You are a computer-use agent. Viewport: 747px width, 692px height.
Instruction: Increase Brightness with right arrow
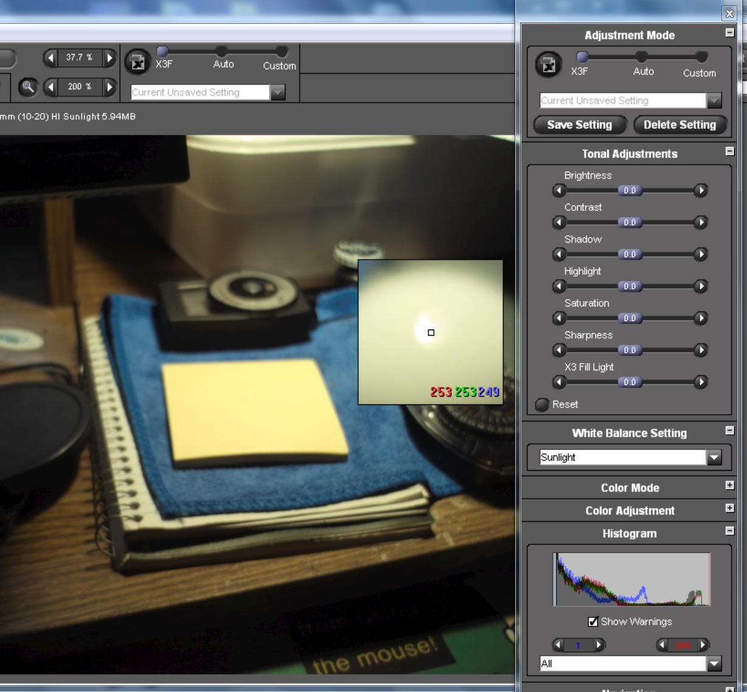click(701, 191)
